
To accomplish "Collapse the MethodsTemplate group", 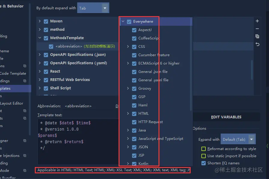I will tap(40, 38).
